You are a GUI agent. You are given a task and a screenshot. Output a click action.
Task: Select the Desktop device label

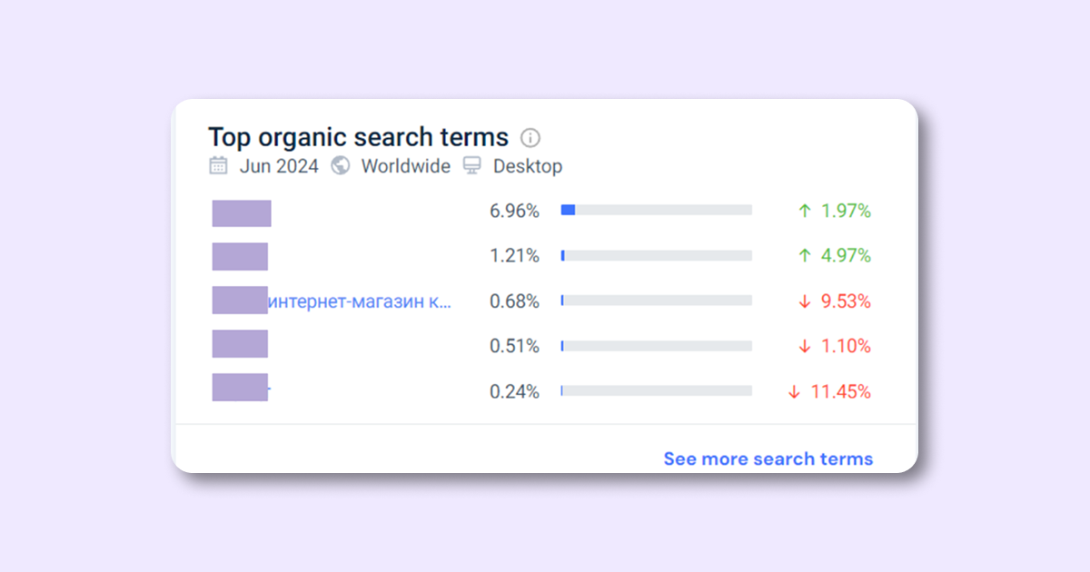coord(528,166)
